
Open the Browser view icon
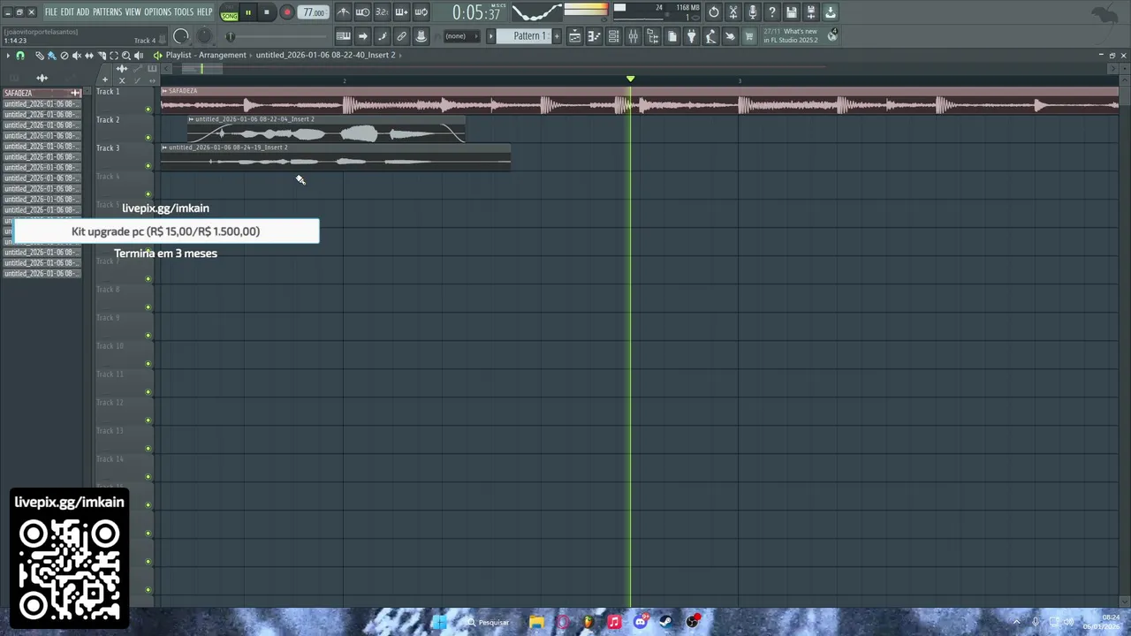pos(652,36)
